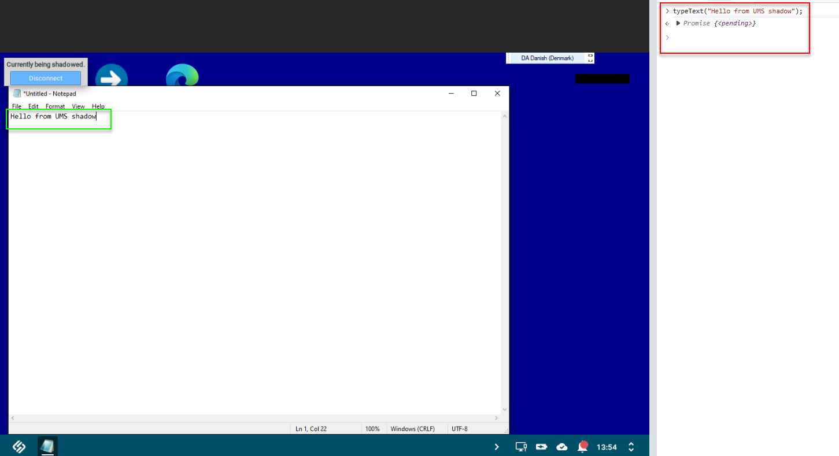Image resolution: width=839 pixels, height=456 pixels.
Task: Open the Notepad View menu
Action: click(x=78, y=106)
